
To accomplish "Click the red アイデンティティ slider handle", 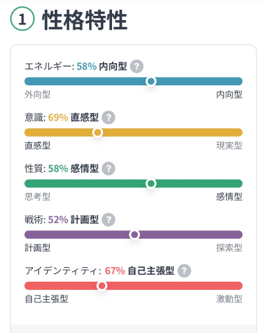I will (102, 286).
